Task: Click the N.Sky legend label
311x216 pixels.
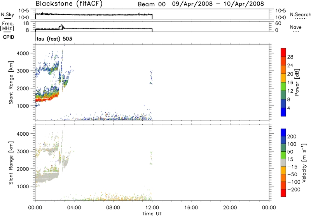Action: coord(7,14)
